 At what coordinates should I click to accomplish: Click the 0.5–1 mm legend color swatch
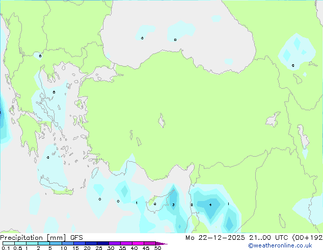coord(20,243)
